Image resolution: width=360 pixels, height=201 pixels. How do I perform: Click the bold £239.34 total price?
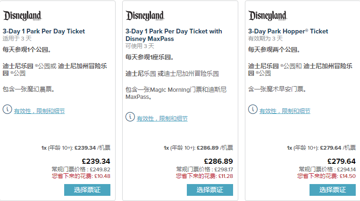(x=96, y=161)
